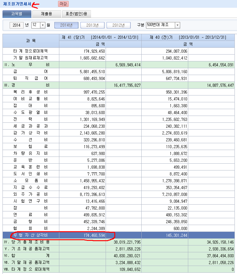Open the month dropdown arrow
Screen dimensions: 237x274
(x=43, y=25)
